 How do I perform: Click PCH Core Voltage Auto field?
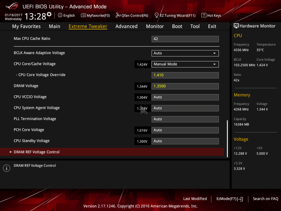click(x=185, y=130)
